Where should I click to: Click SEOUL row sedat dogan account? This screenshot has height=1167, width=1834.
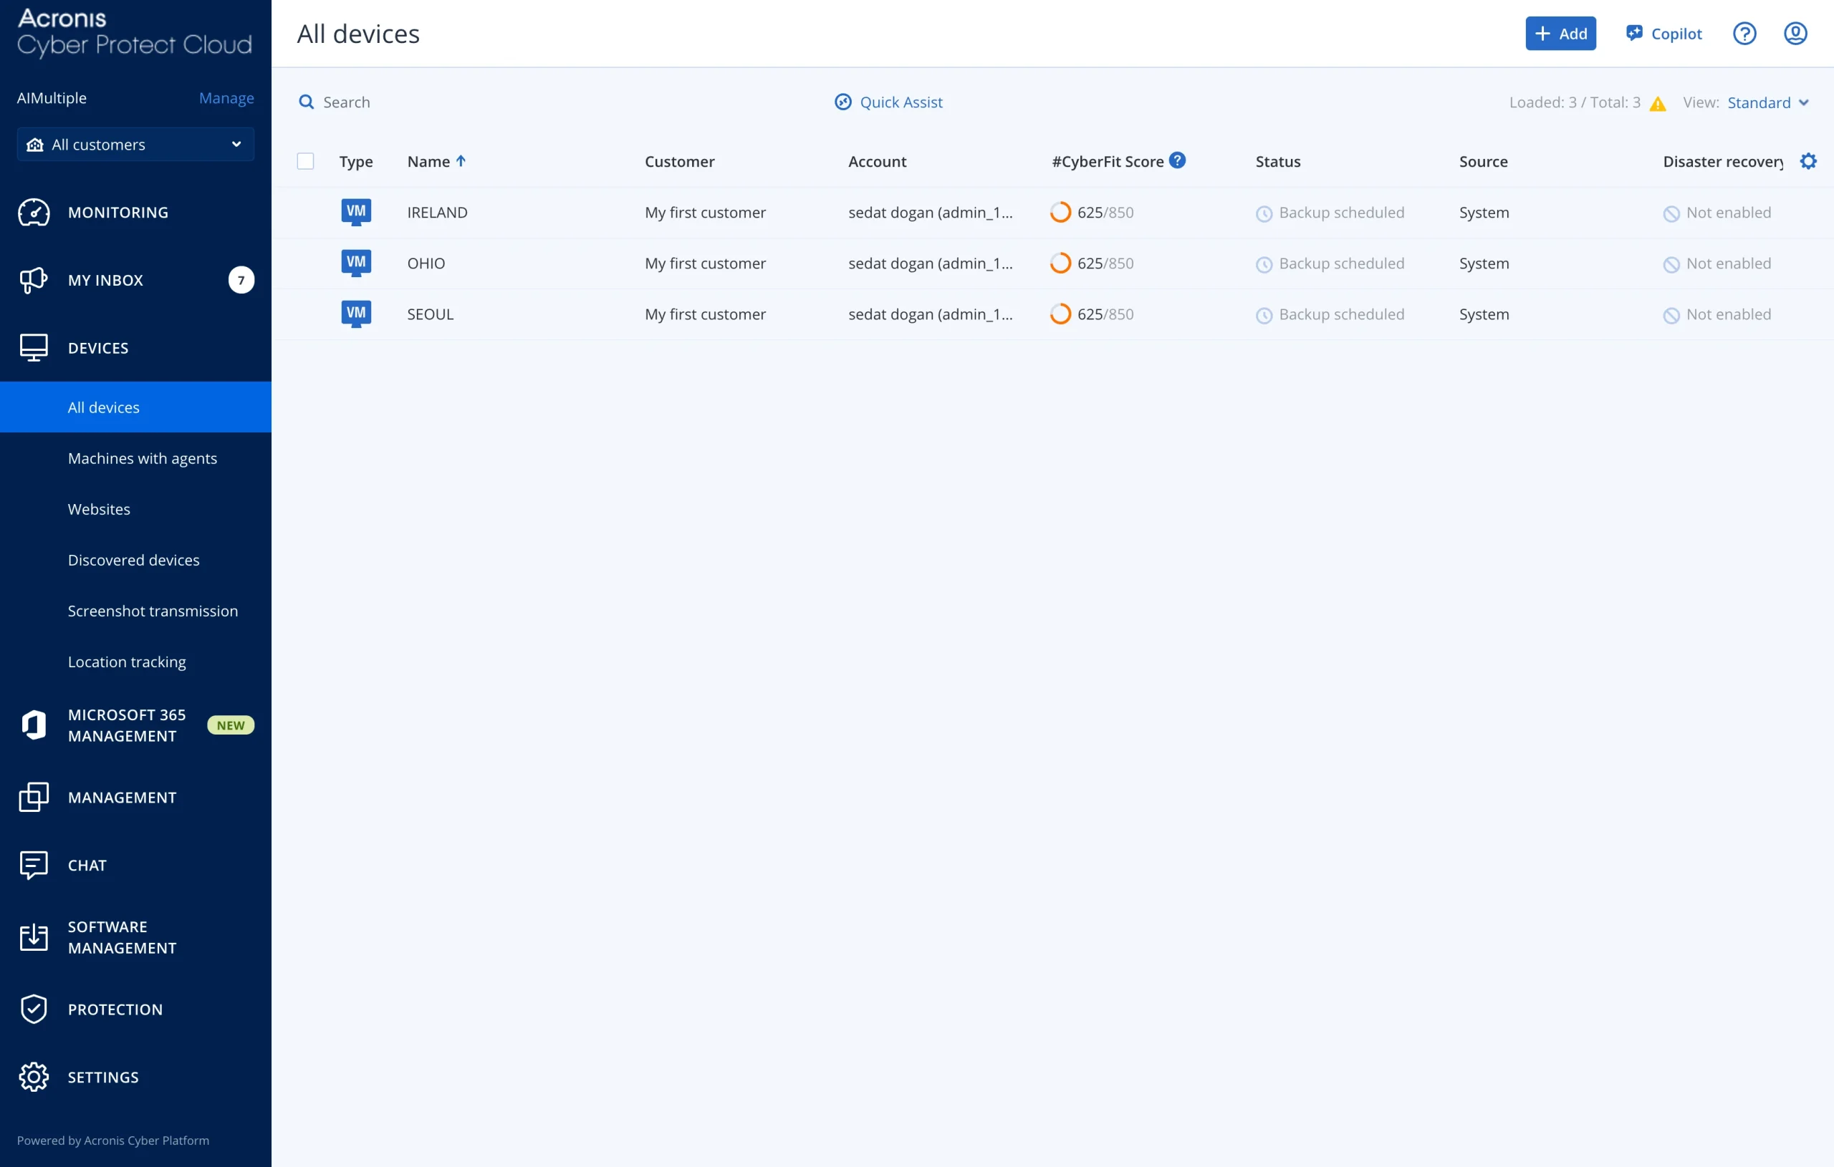tap(931, 314)
